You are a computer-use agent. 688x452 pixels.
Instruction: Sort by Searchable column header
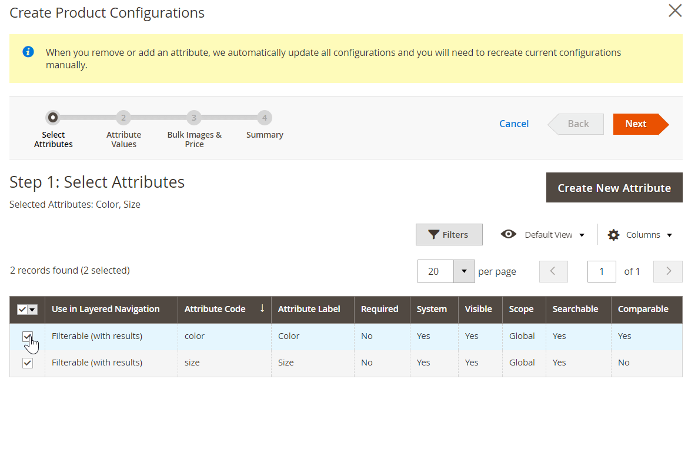pyautogui.click(x=578, y=309)
